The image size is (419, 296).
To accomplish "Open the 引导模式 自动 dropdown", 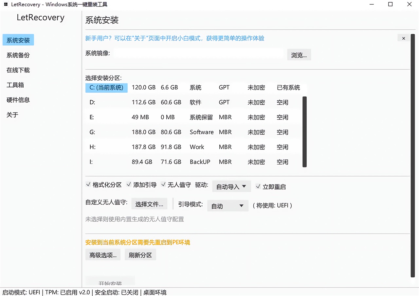I will coord(228,206).
